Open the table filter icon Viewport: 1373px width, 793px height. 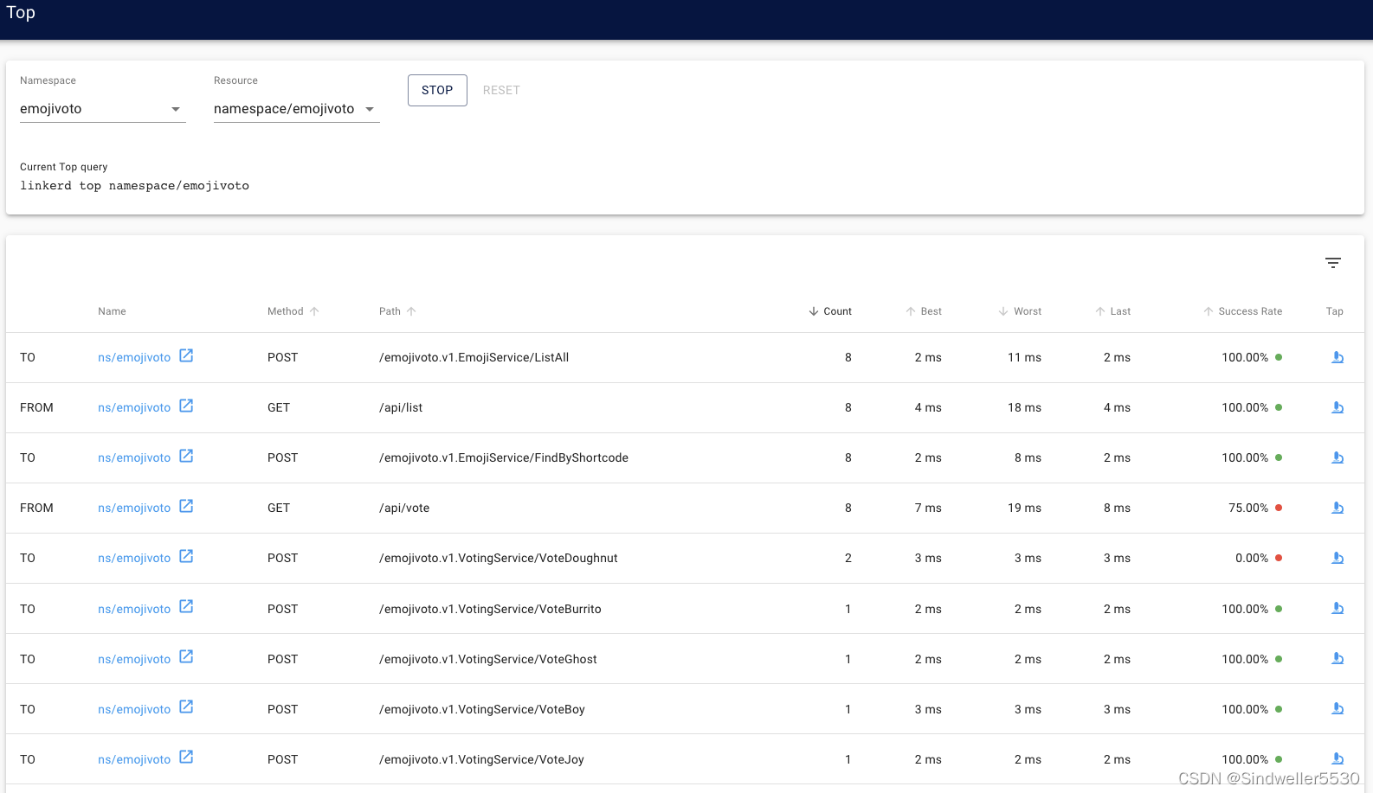click(x=1332, y=263)
